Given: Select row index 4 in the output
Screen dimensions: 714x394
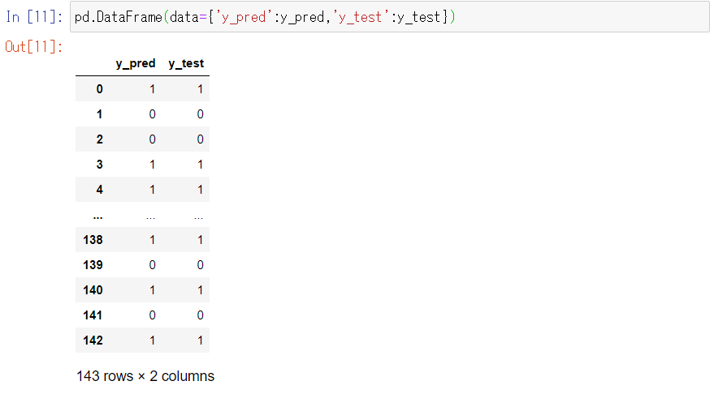Looking at the screenshot, I should point(99,190).
